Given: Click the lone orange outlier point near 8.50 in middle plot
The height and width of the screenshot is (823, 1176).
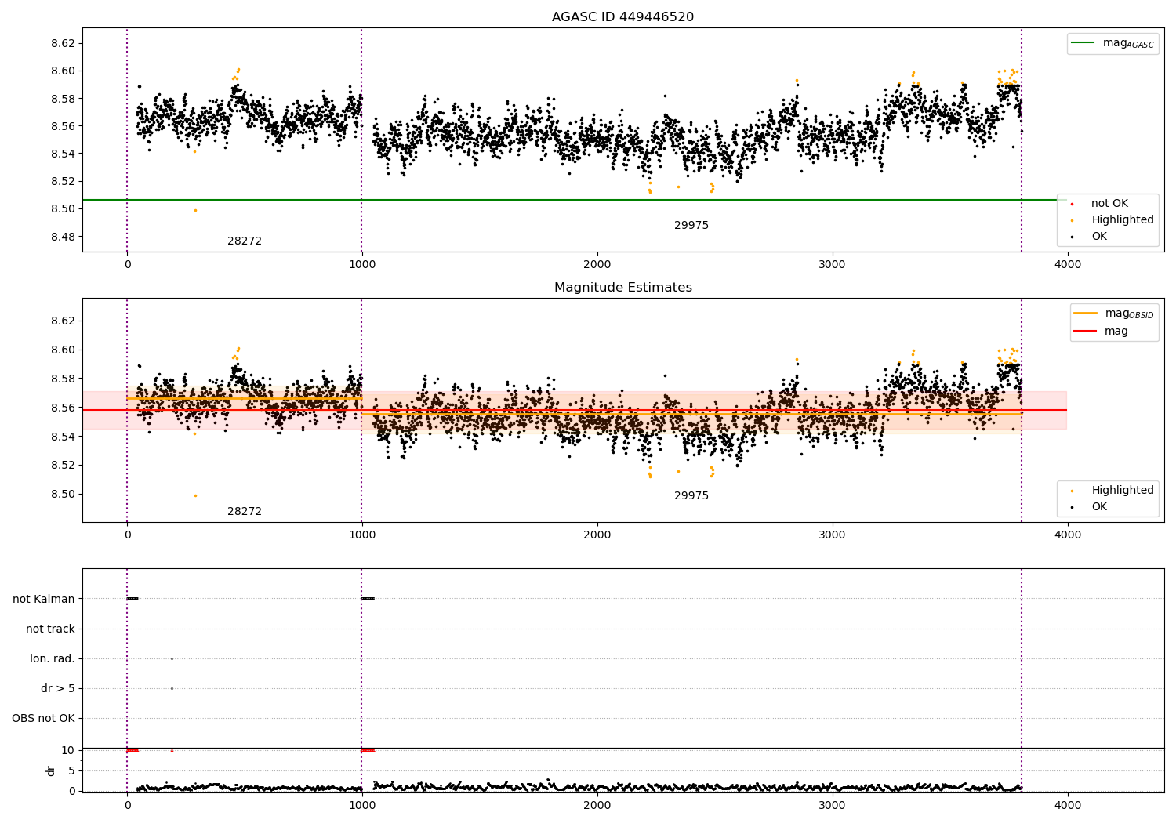Looking at the screenshot, I should click(x=195, y=495).
